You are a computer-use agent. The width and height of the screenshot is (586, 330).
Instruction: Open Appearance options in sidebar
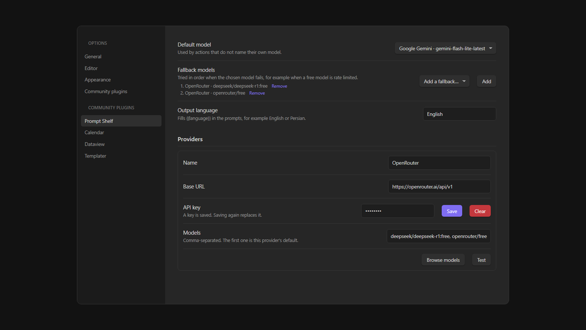tap(121, 80)
